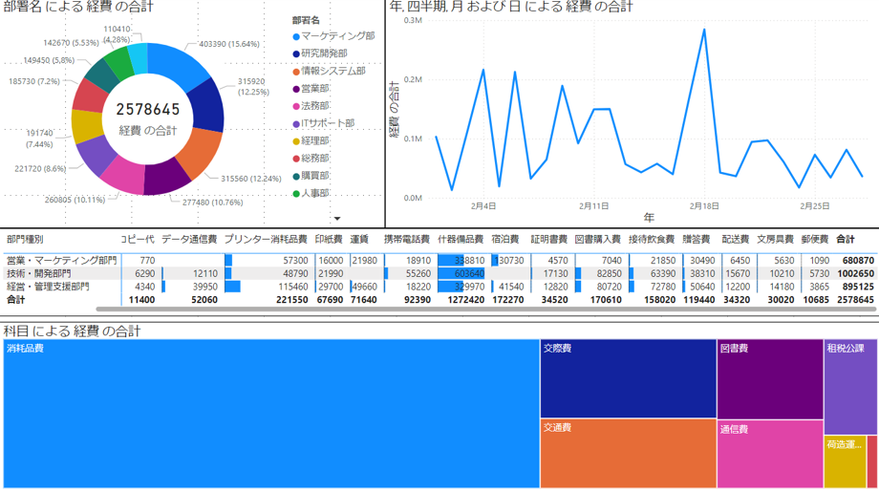Click the 交通費 treemap block
Screen dimensions: 879x491
(x=629, y=454)
